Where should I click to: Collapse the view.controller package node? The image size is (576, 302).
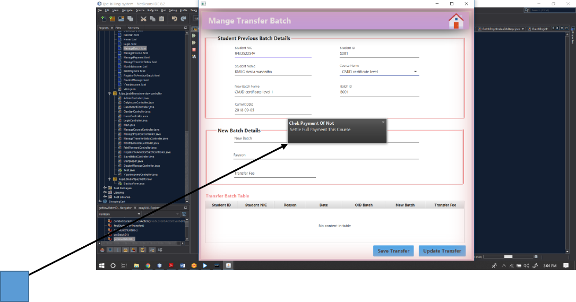click(109, 94)
